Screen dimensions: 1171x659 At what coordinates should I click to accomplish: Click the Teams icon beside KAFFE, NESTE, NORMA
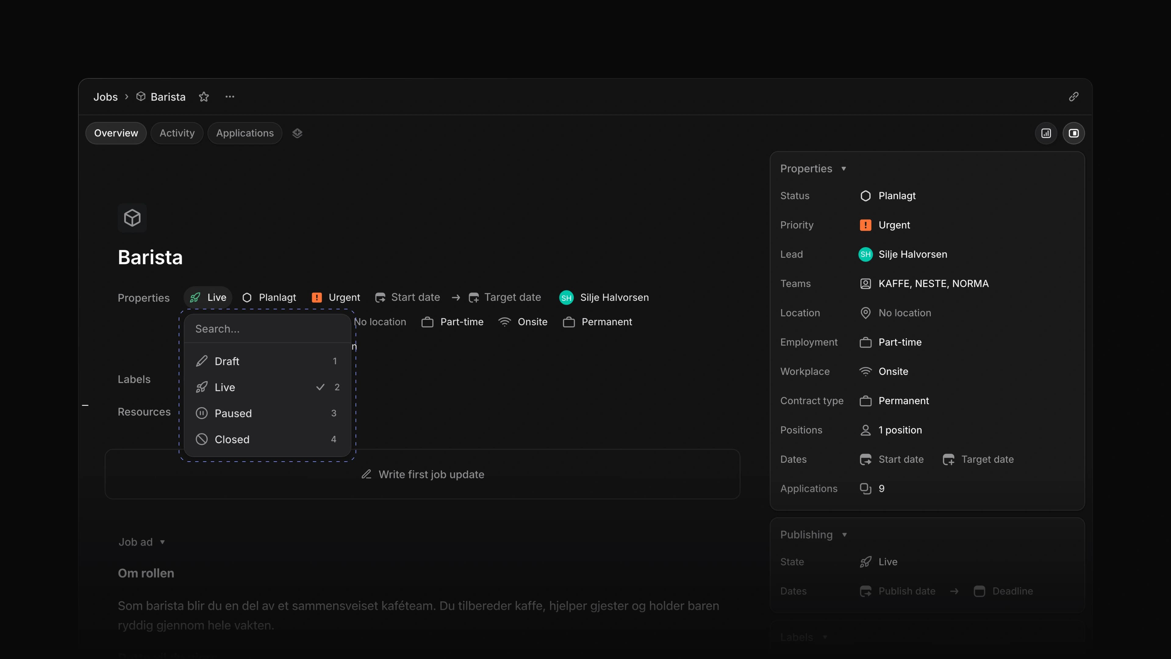[865, 284]
